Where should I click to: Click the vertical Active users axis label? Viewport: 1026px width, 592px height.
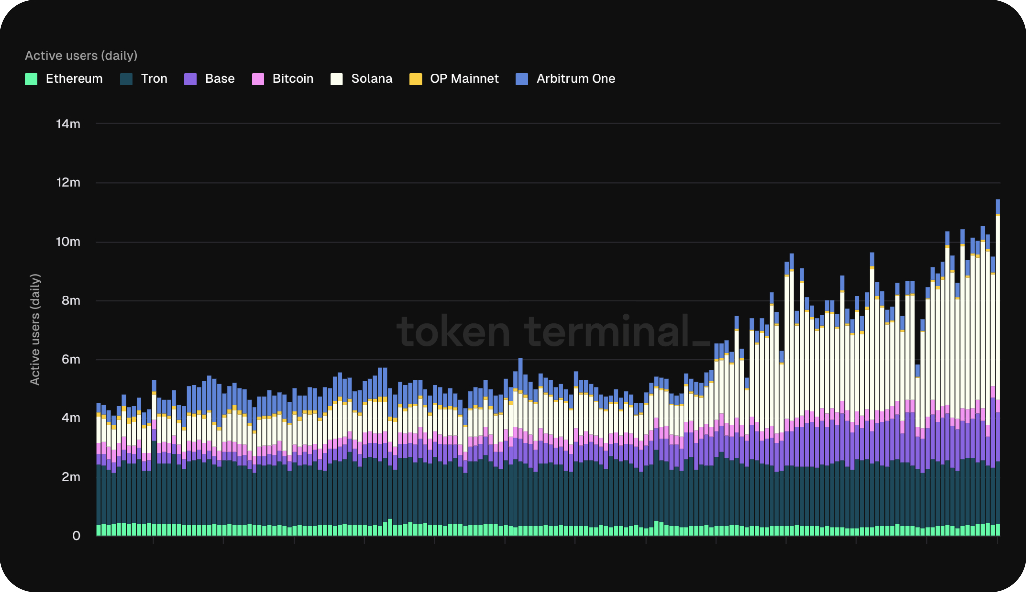coord(35,328)
